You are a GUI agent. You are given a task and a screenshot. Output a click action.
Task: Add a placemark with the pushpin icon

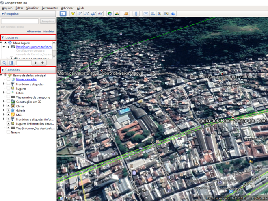tap(73, 14)
